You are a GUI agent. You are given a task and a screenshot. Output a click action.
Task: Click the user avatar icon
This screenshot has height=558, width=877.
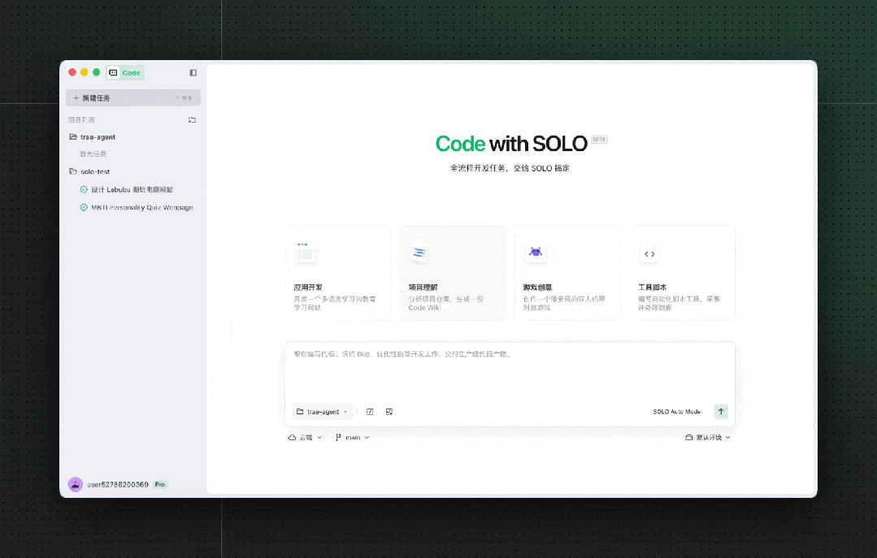click(76, 484)
